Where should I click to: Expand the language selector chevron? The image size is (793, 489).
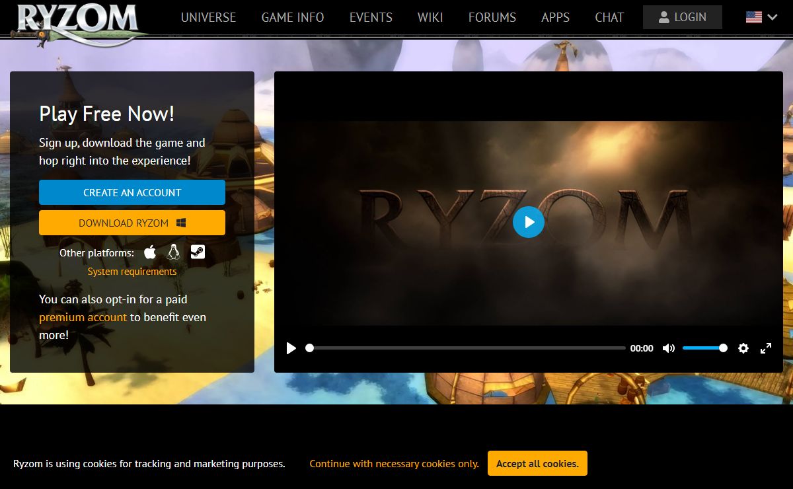tap(772, 18)
